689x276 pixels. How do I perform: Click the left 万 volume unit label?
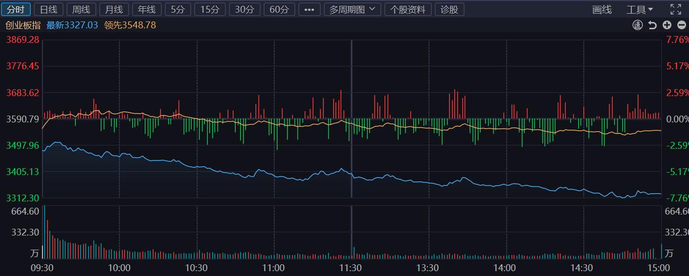34,252
